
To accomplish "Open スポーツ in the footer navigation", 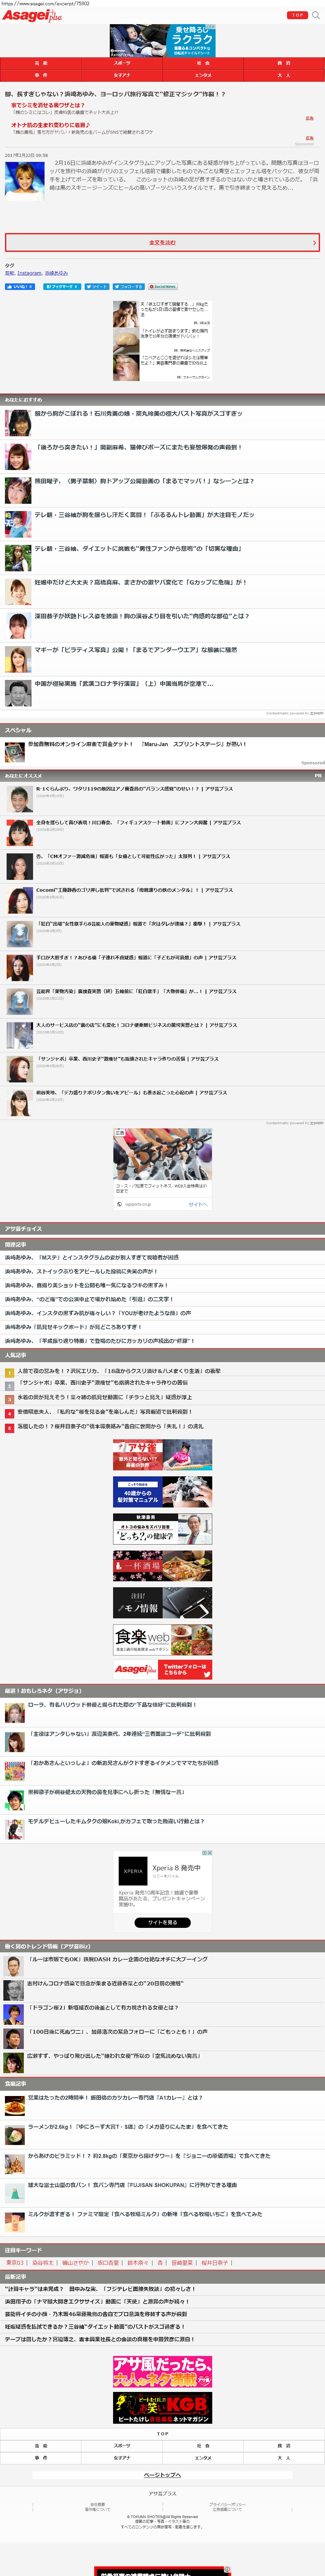I will [122, 2446].
